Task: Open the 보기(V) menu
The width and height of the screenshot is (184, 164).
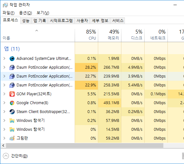Action: tap(43, 13)
